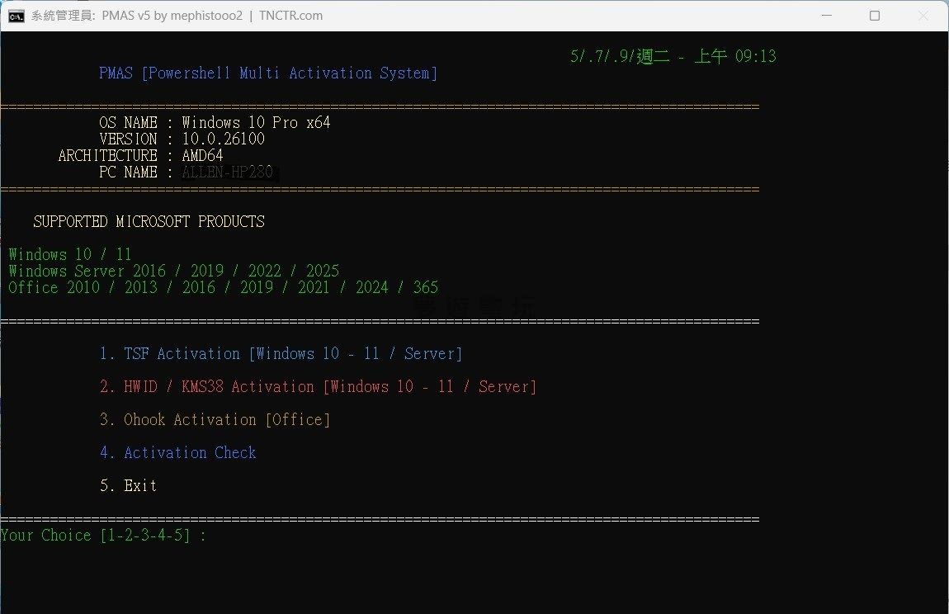949x614 pixels.
Task: Click the 'Windows 10 / 11' line
Action: click(69, 254)
